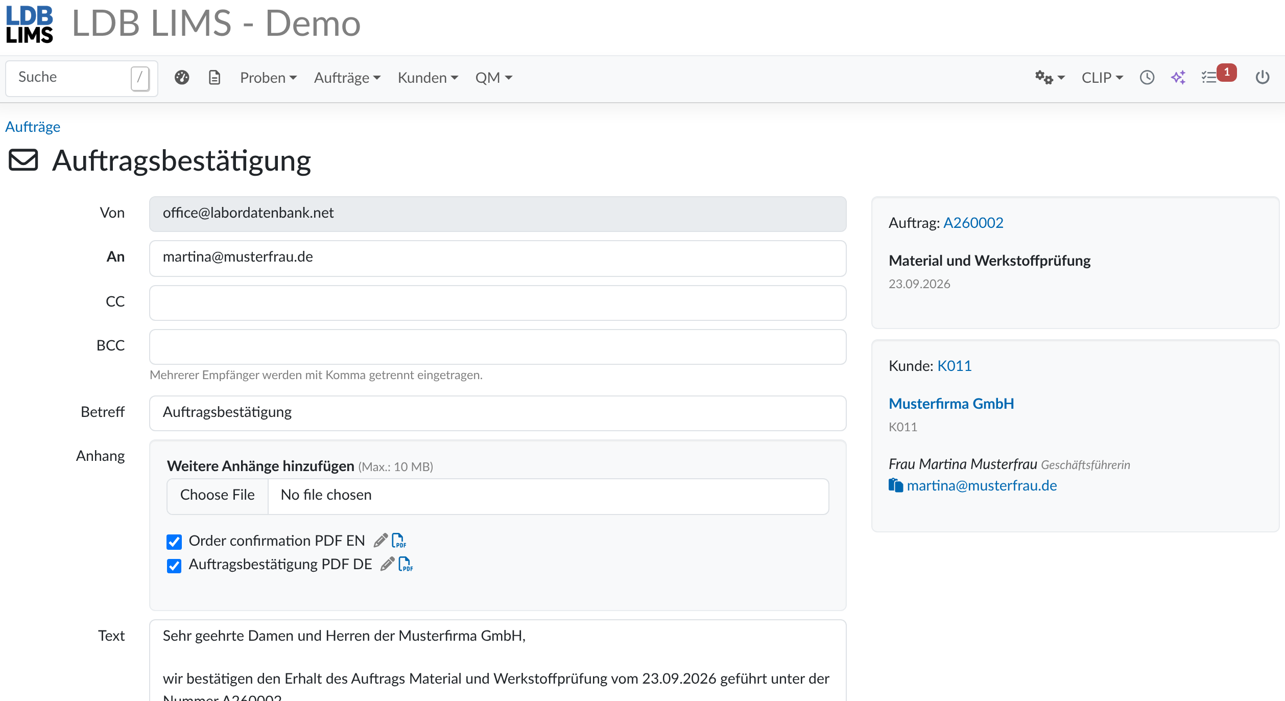The width and height of the screenshot is (1285, 701).
Task: Click the Choose File button
Action: pyautogui.click(x=218, y=495)
